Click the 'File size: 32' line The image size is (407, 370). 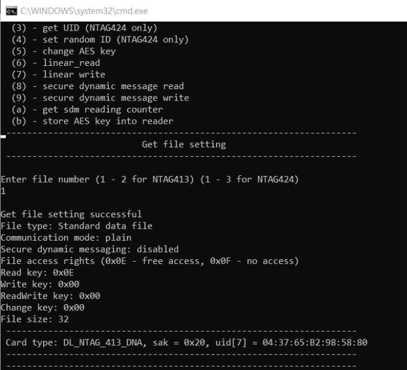(35, 319)
